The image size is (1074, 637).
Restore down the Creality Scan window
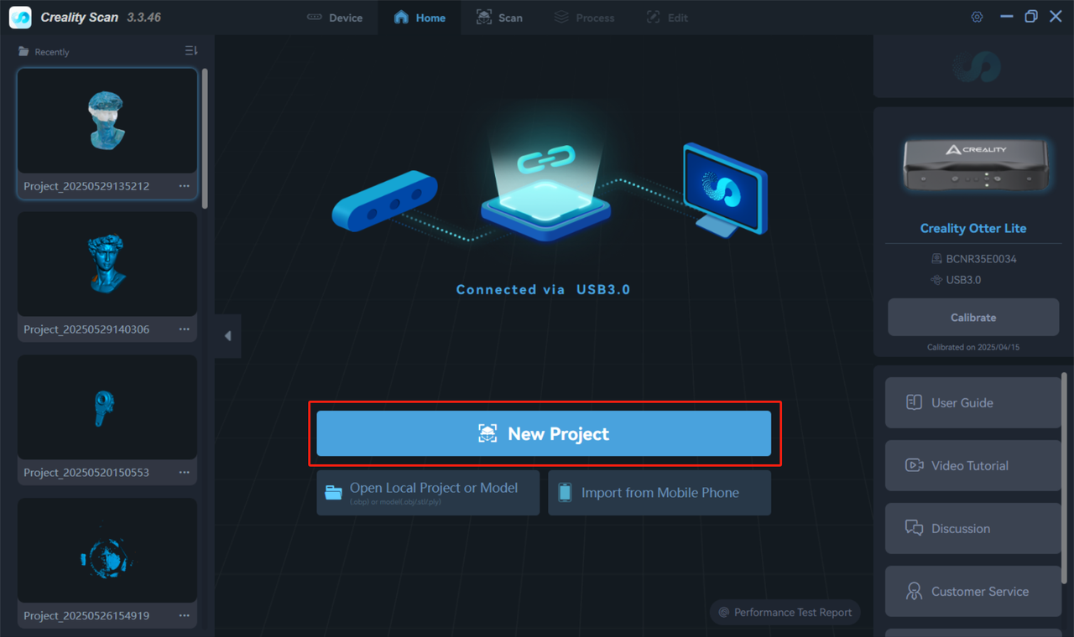pyautogui.click(x=1031, y=17)
